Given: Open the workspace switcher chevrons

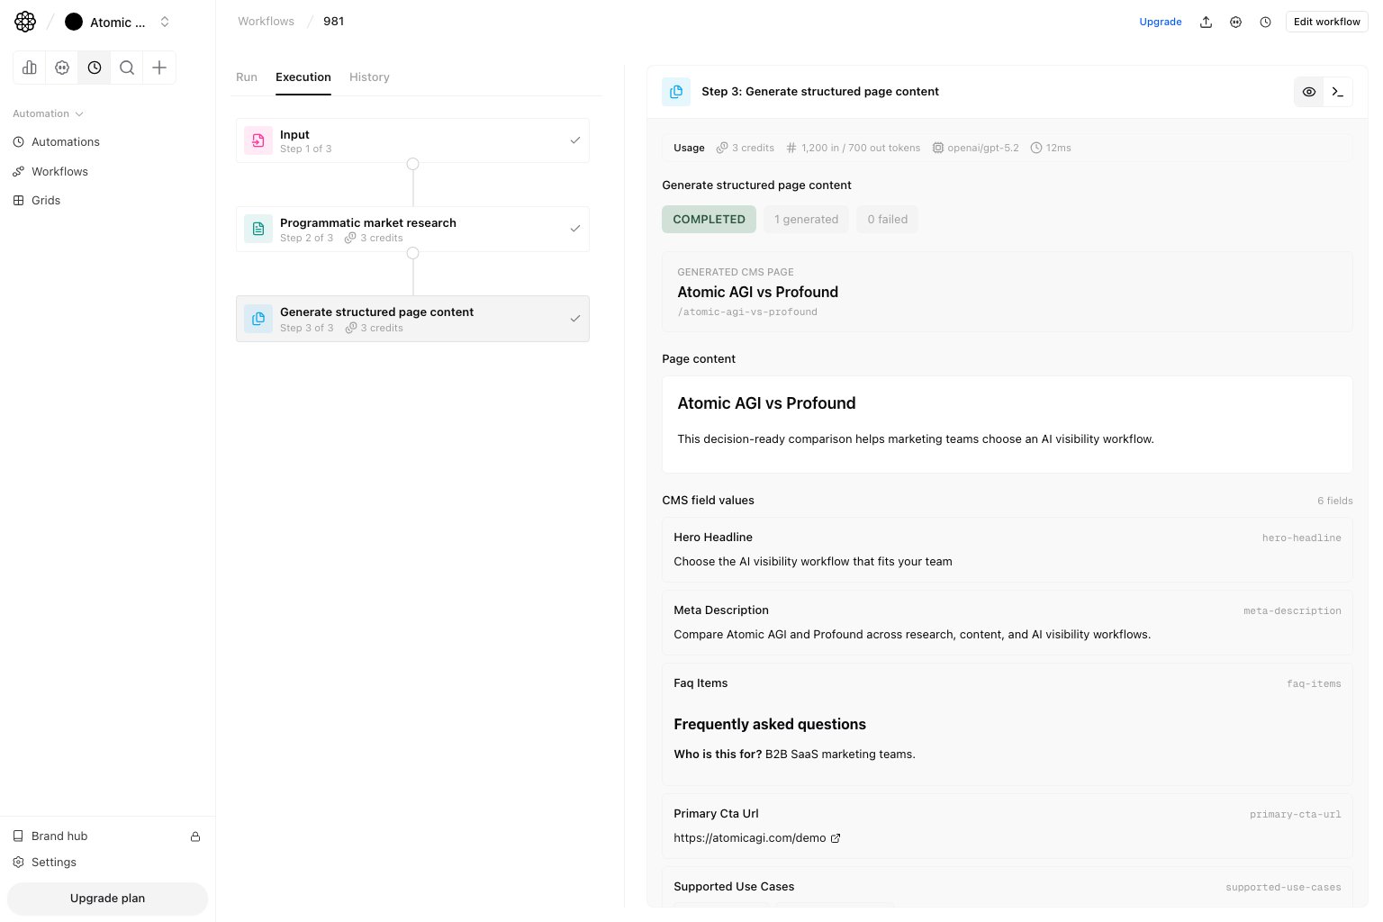Looking at the screenshot, I should [x=165, y=22].
